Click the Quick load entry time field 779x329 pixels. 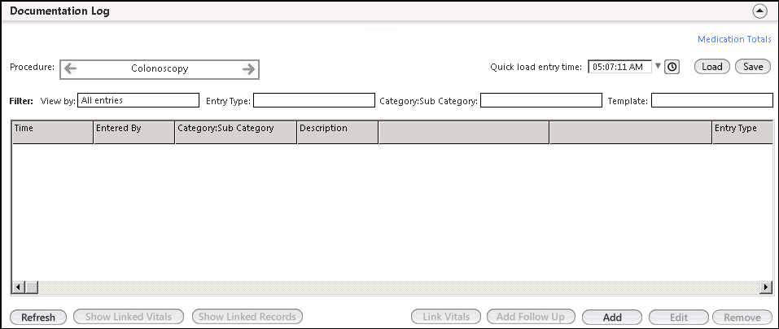(x=619, y=67)
